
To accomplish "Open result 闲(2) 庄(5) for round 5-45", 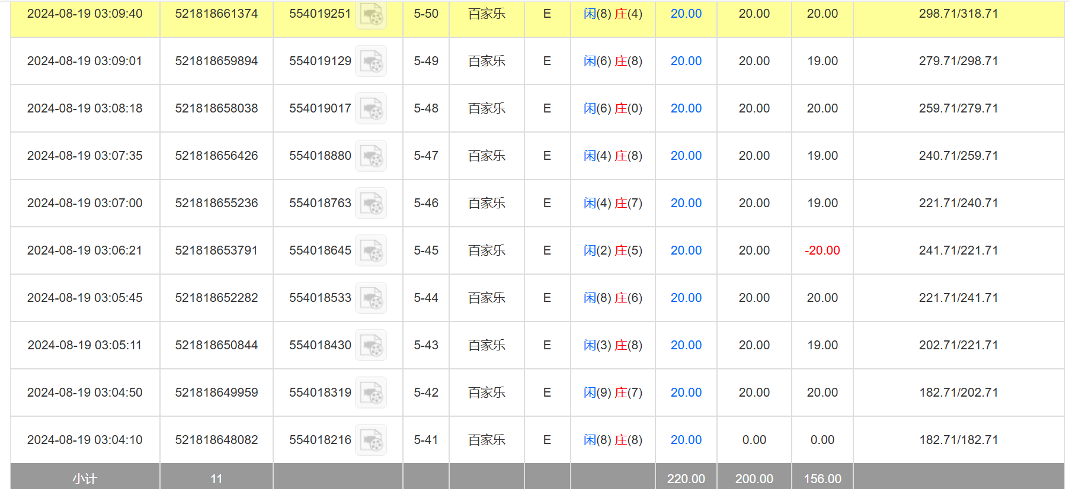I will [x=613, y=250].
